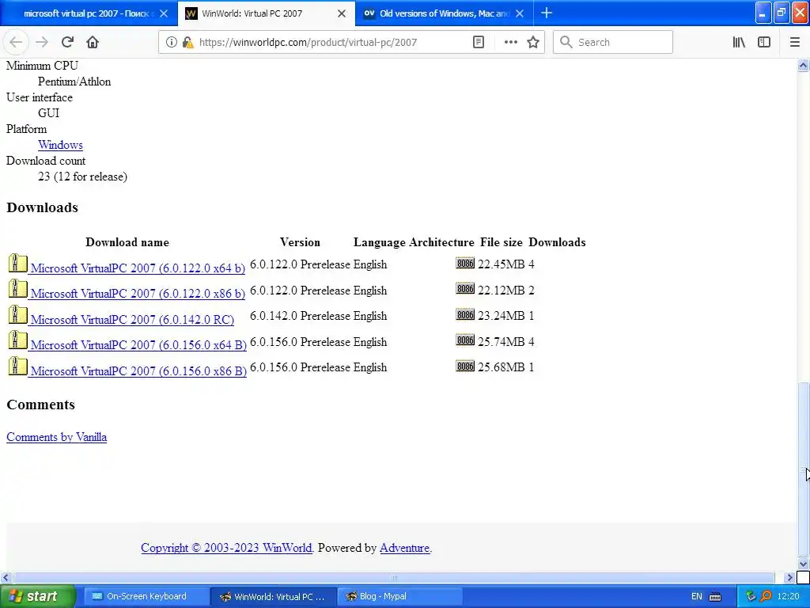Click the WinWorld: Virtual PC taskbar button

(x=273, y=596)
